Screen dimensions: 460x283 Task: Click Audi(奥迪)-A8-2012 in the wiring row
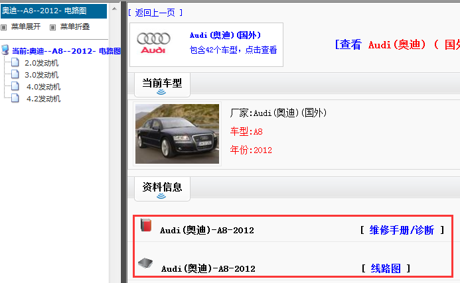pyautogui.click(x=208, y=268)
